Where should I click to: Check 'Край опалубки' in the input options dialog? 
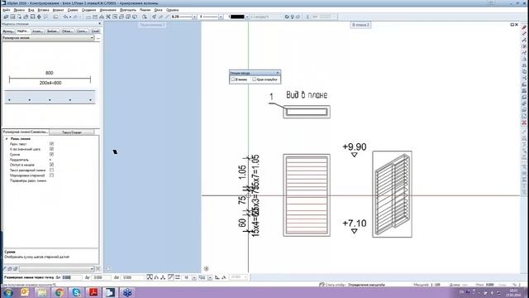[255, 79]
